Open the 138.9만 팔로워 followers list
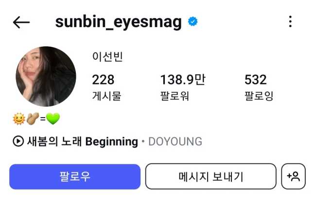Image resolution: width=315 pixels, height=206 pixels. click(183, 87)
